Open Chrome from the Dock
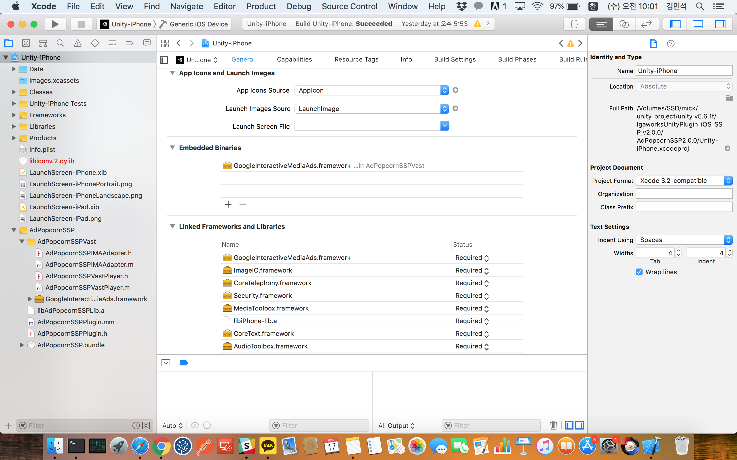This screenshot has width=737, height=460. click(162, 446)
